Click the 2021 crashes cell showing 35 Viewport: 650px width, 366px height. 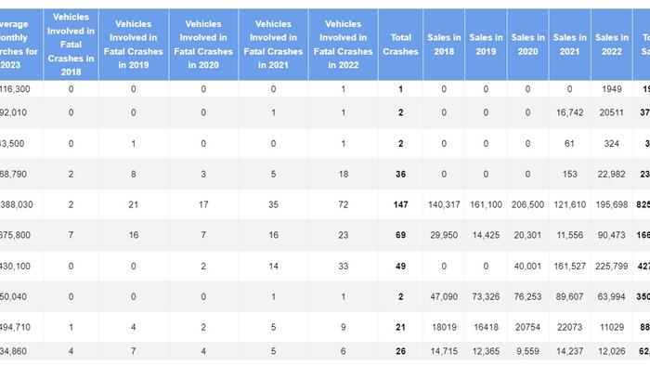tap(273, 204)
